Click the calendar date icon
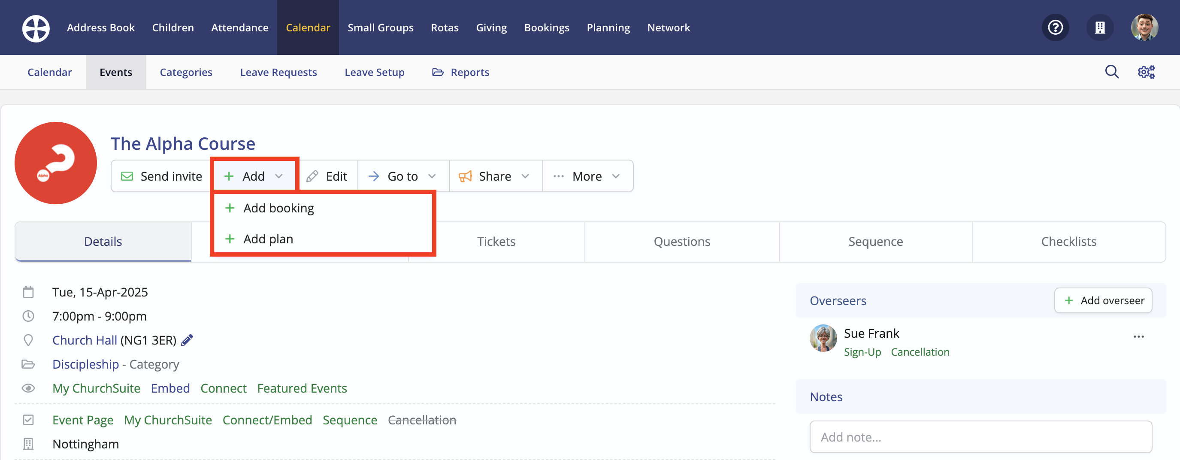 tap(28, 292)
